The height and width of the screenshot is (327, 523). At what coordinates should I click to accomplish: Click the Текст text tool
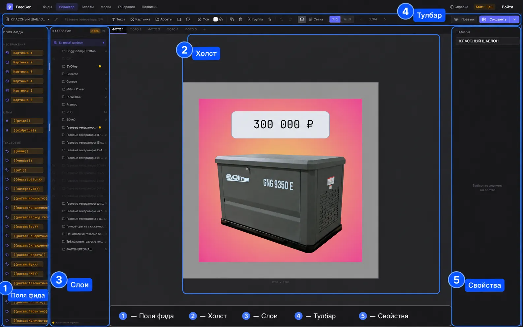[x=119, y=19]
